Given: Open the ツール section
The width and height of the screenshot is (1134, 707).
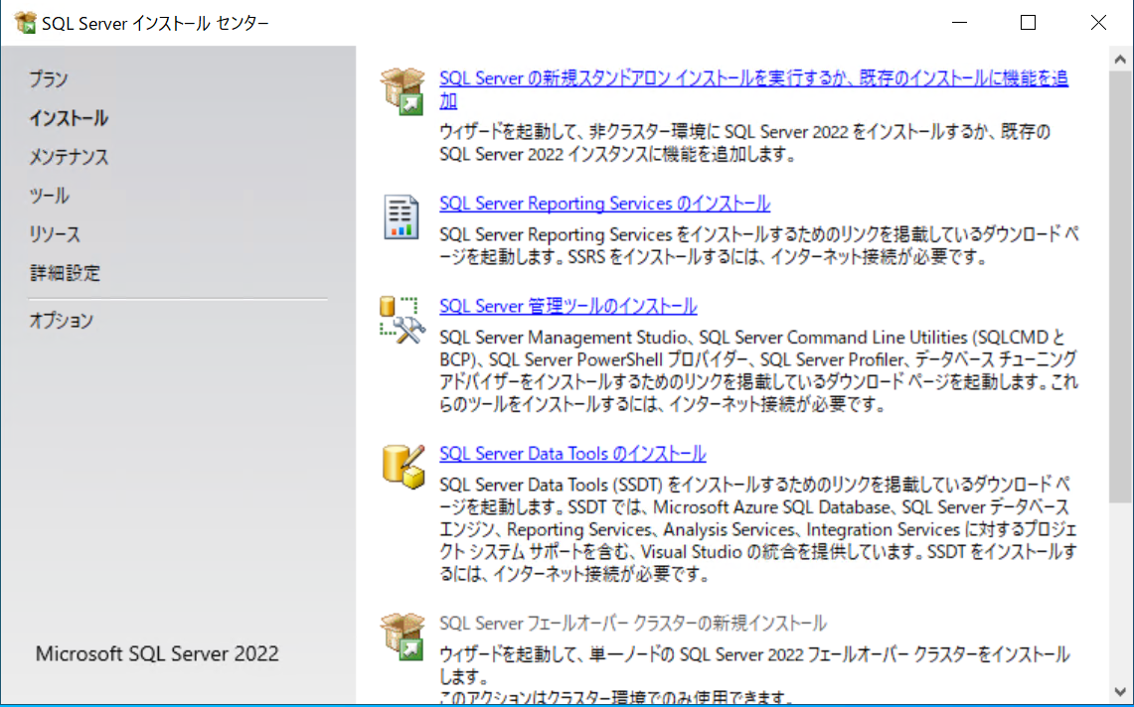Looking at the screenshot, I should 49,196.
